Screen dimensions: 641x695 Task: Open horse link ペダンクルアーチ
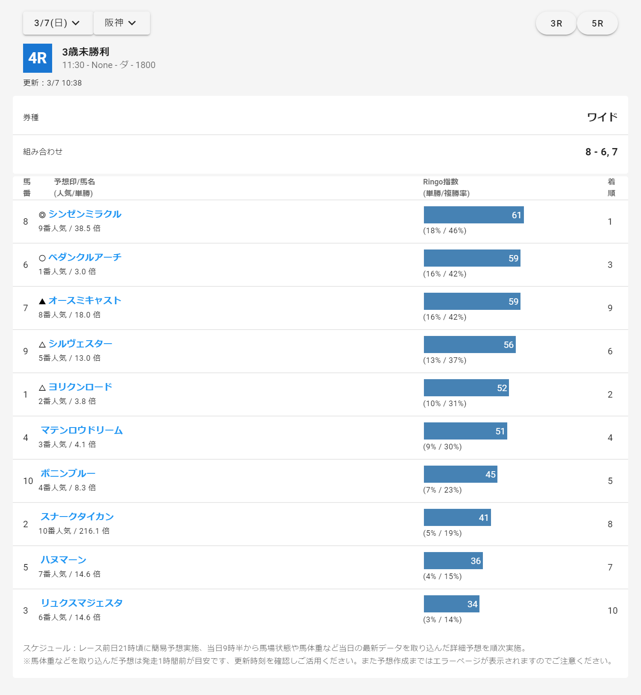click(85, 257)
